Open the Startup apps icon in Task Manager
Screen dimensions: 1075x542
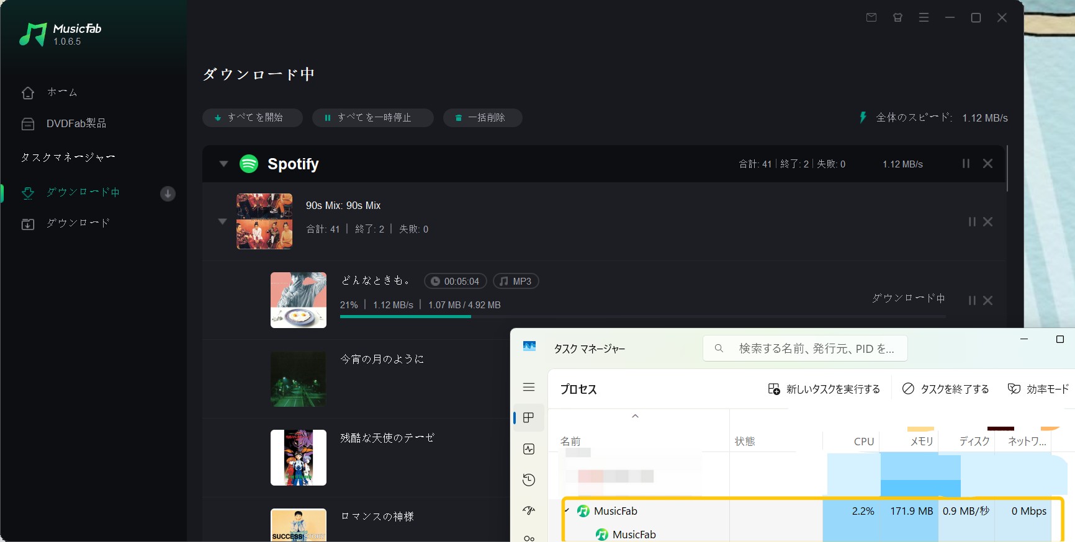pyautogui.click(x=529, y=510)
